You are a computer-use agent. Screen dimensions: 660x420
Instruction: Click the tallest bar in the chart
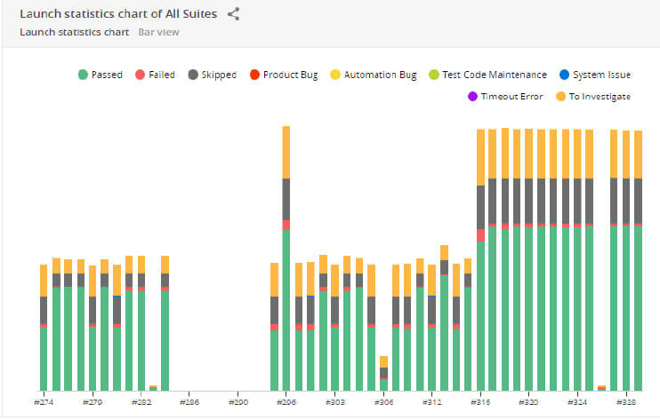pos(286,266)
